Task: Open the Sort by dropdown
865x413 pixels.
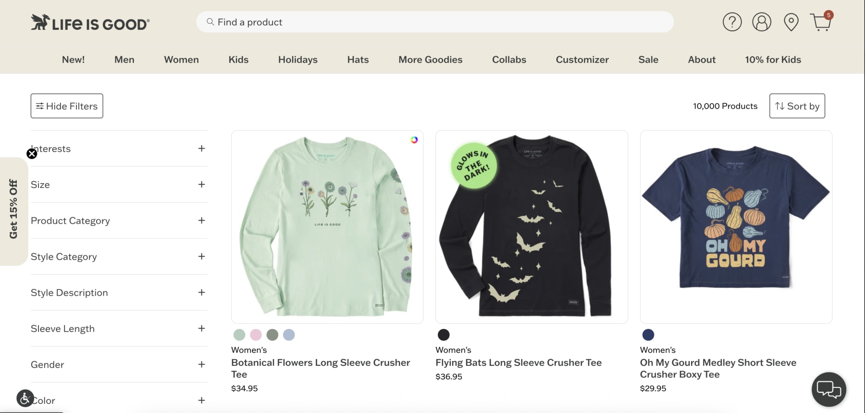Action: pos(797,106)
